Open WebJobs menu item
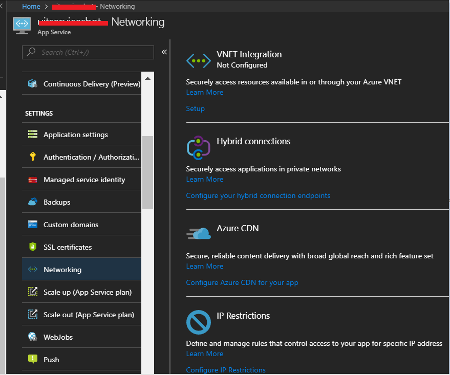450x375 pixels. pyautogui.click(x=81, y=337)
